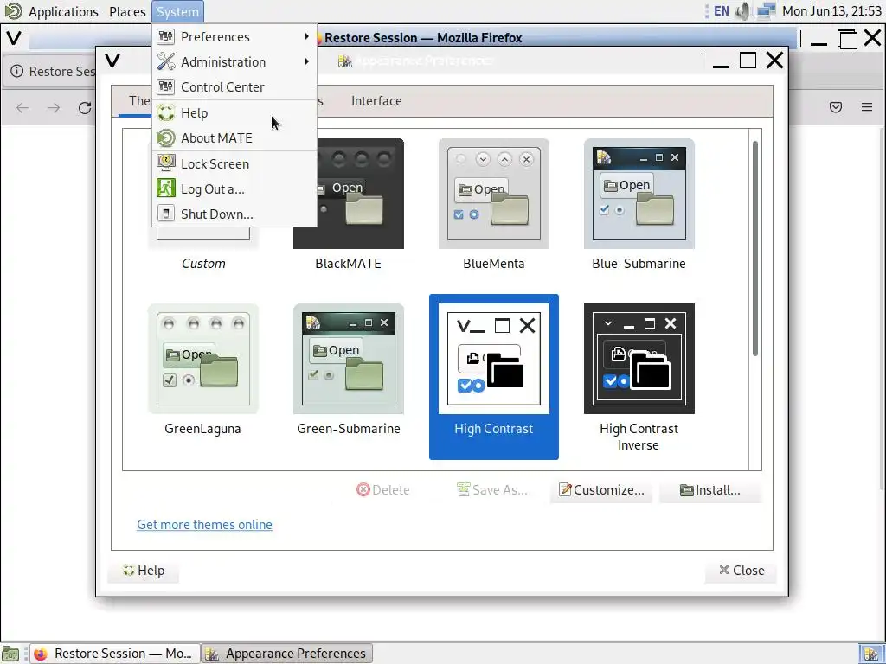Click the Help lifebuoy icon in menu
The width and height of the screenshot is (886, 664).
tap(165, 113)
